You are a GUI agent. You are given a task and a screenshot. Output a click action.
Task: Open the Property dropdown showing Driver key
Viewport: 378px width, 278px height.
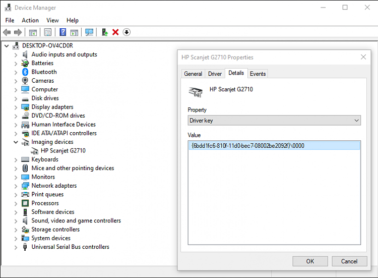point(274,121)
